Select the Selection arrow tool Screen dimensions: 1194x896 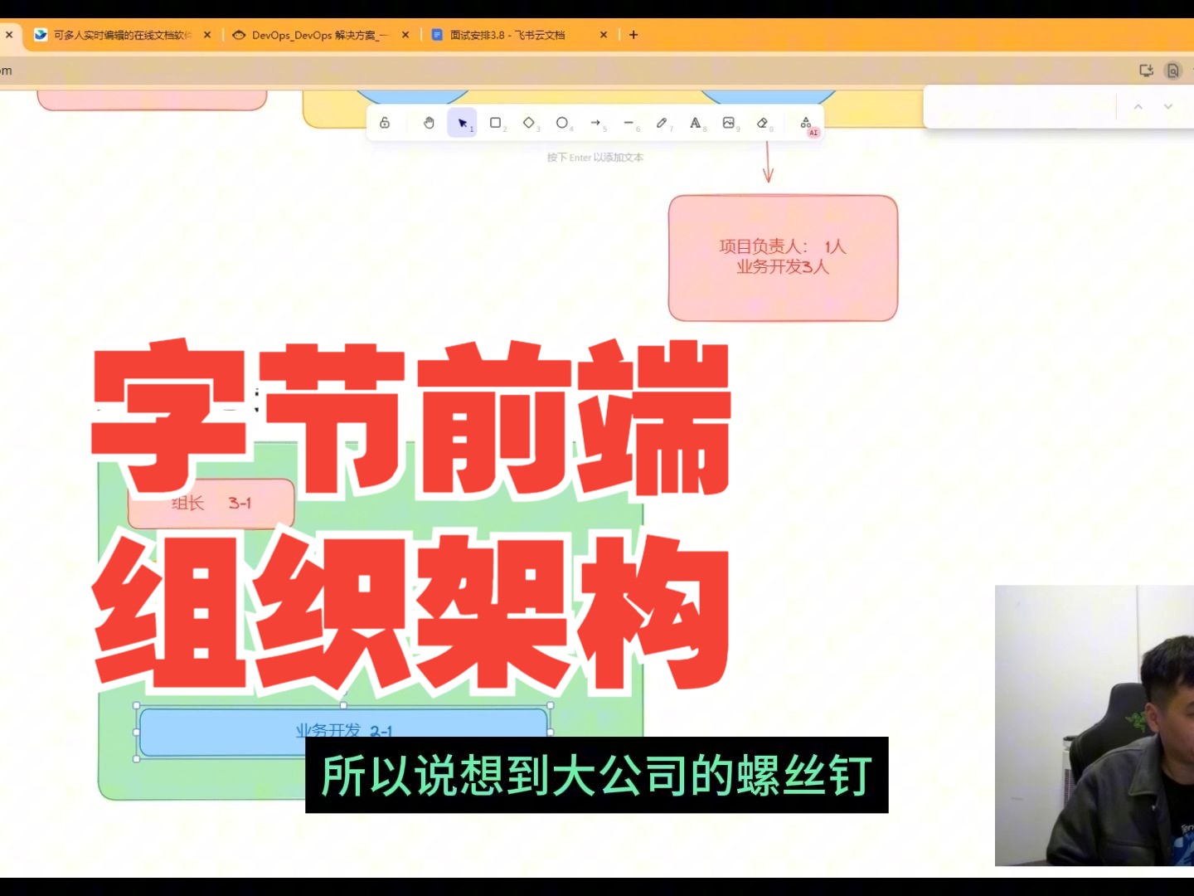pos(463,123)
